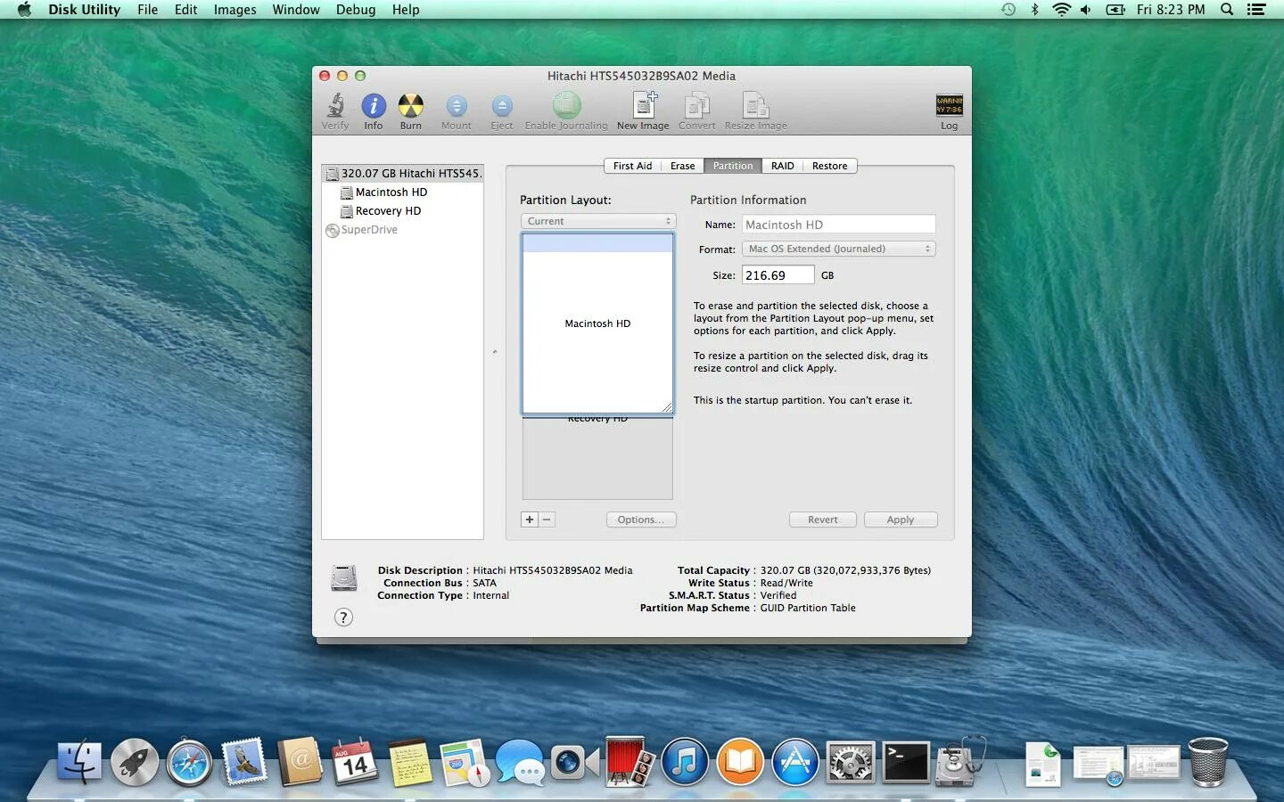
Task: Click the Enable Journaling toolbar icon
Action: pyautogui.click(x=566, y=106)
